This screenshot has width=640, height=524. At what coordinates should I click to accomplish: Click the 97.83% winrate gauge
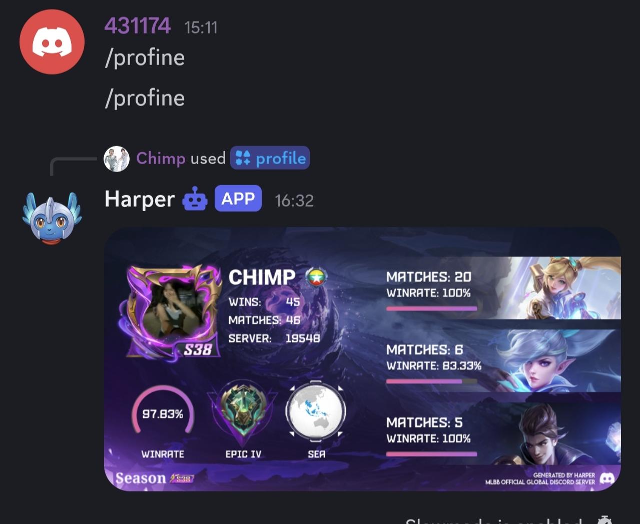pos(163,411)
